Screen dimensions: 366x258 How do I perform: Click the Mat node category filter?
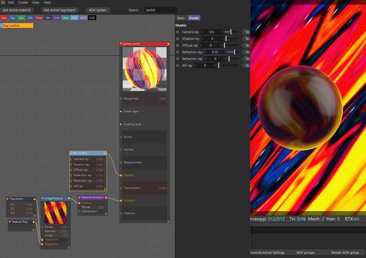pyautogui.click(x=4, y=18)
